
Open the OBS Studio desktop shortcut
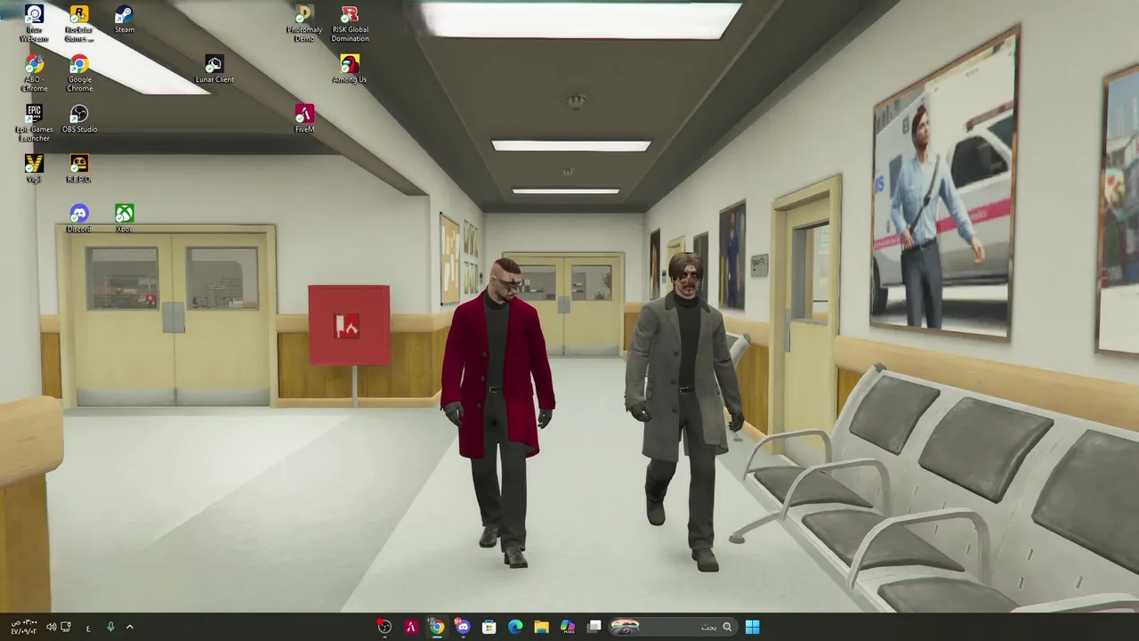coord(79,118)
